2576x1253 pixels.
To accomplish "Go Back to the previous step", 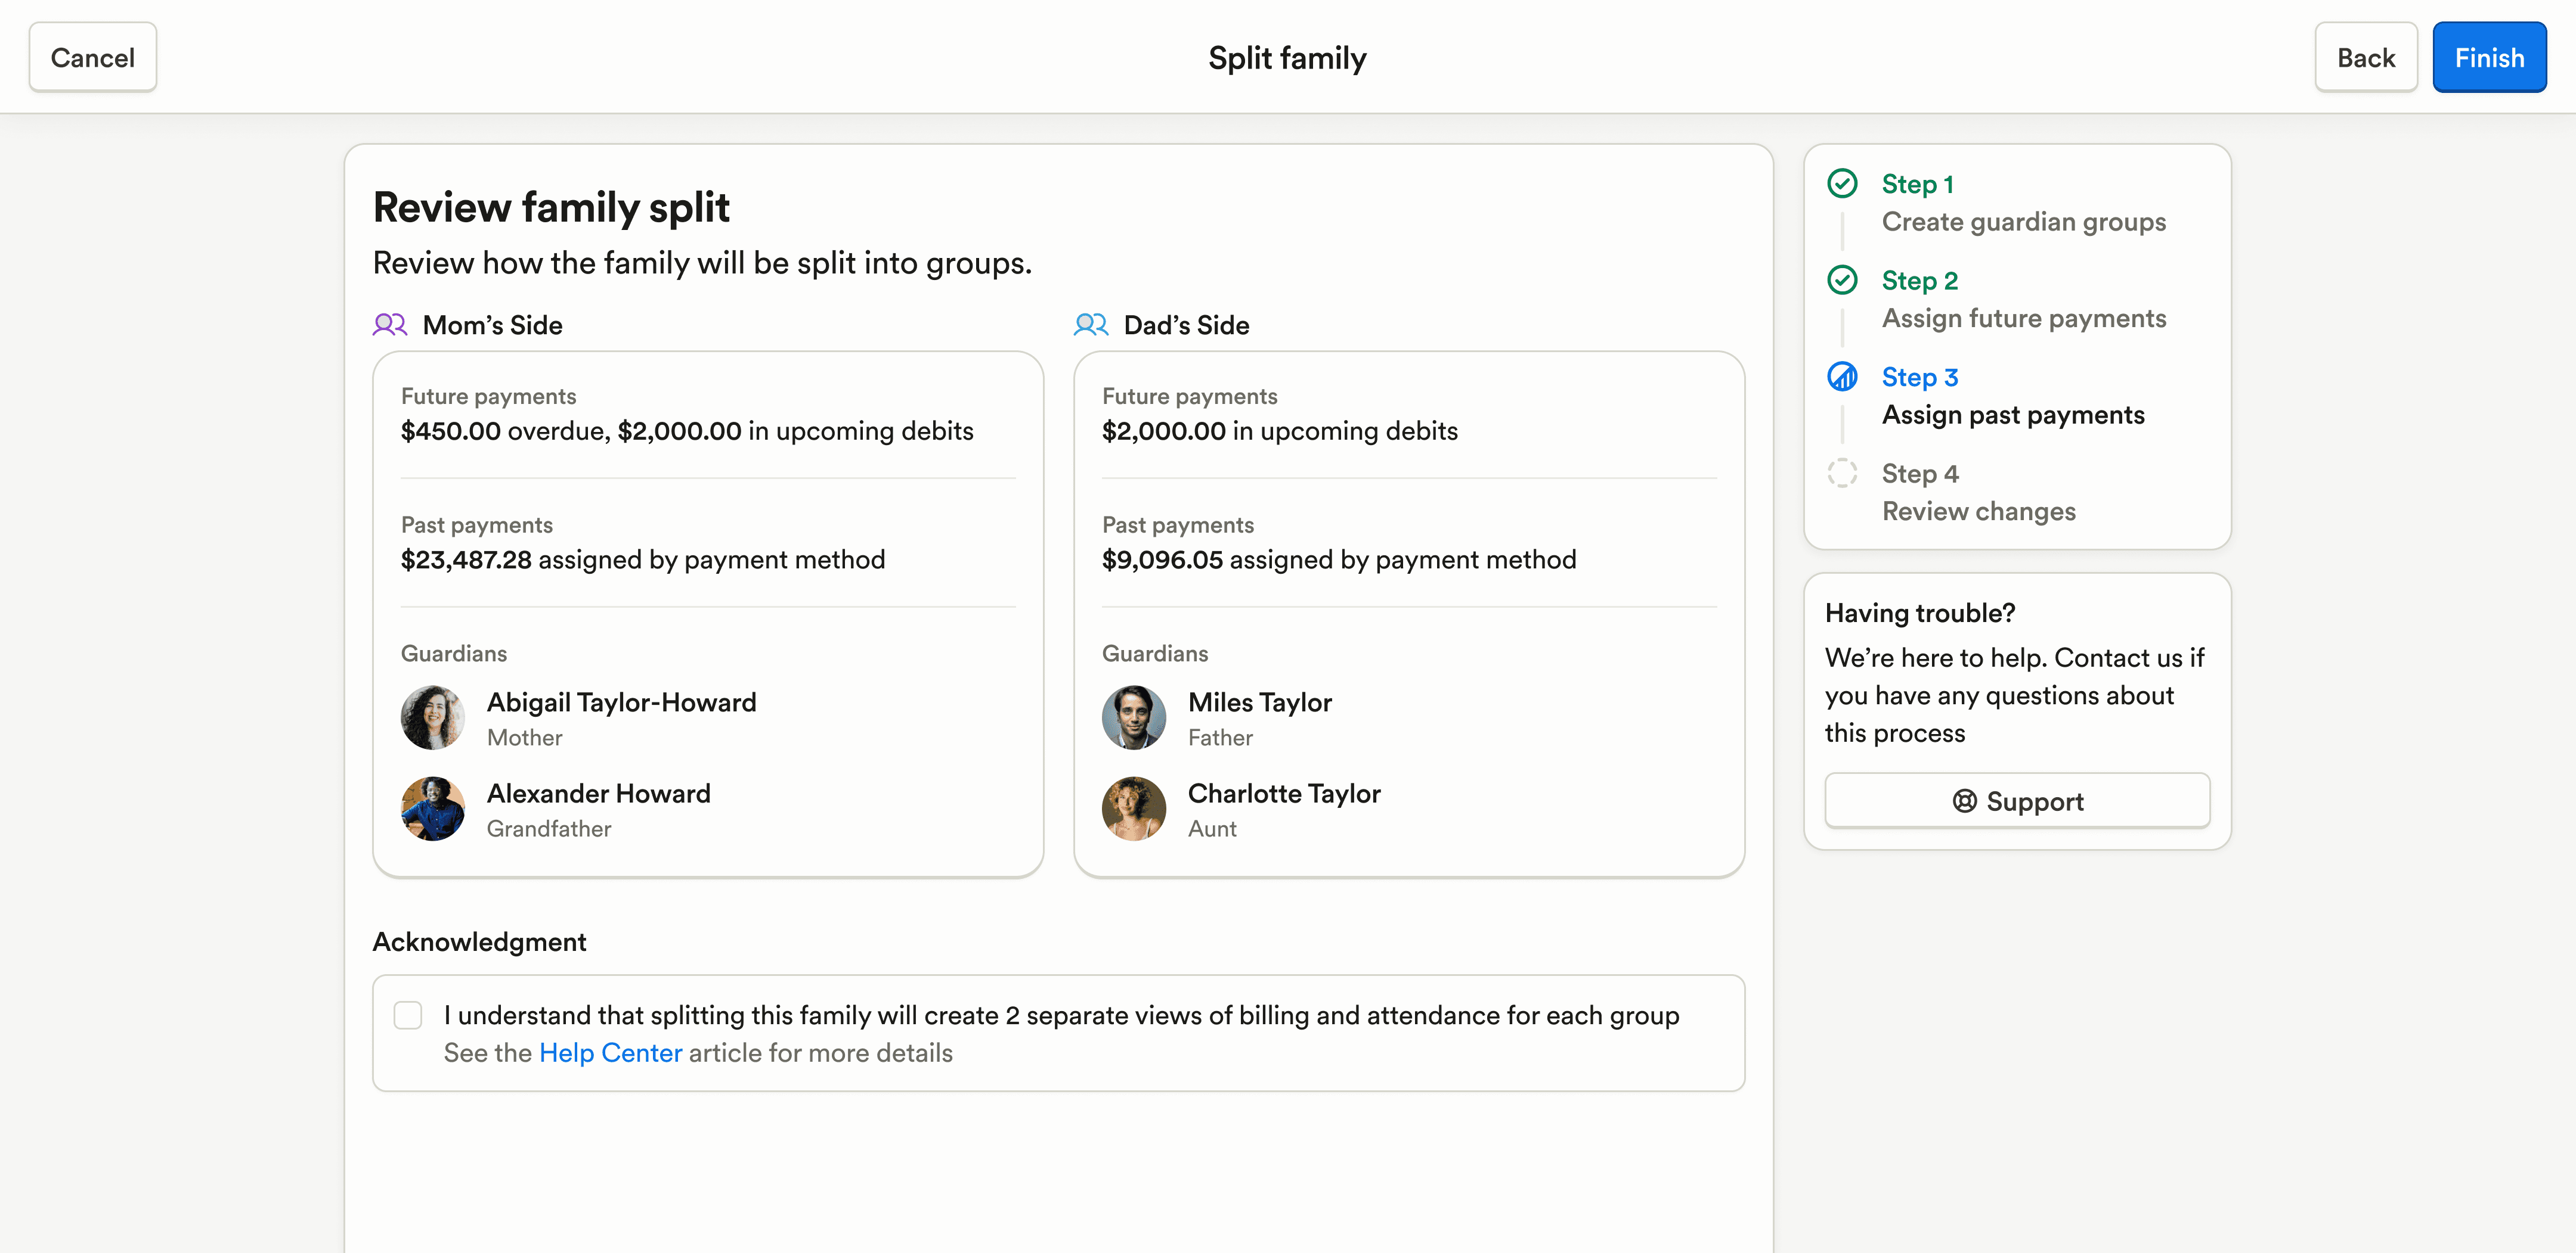I will click(x=2366, y=58).
